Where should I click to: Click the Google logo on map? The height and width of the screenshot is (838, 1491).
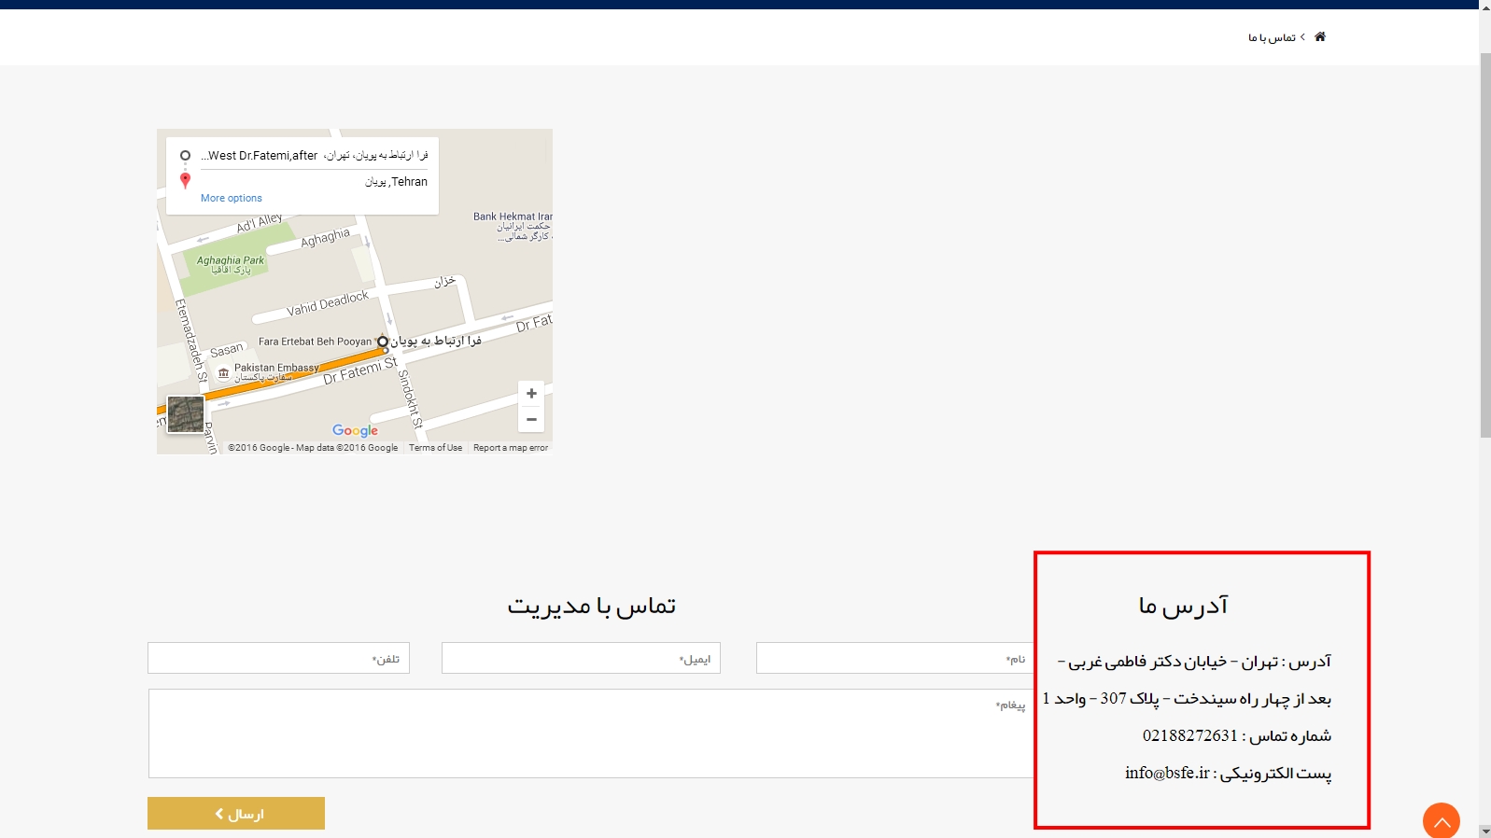click(356, 430)
